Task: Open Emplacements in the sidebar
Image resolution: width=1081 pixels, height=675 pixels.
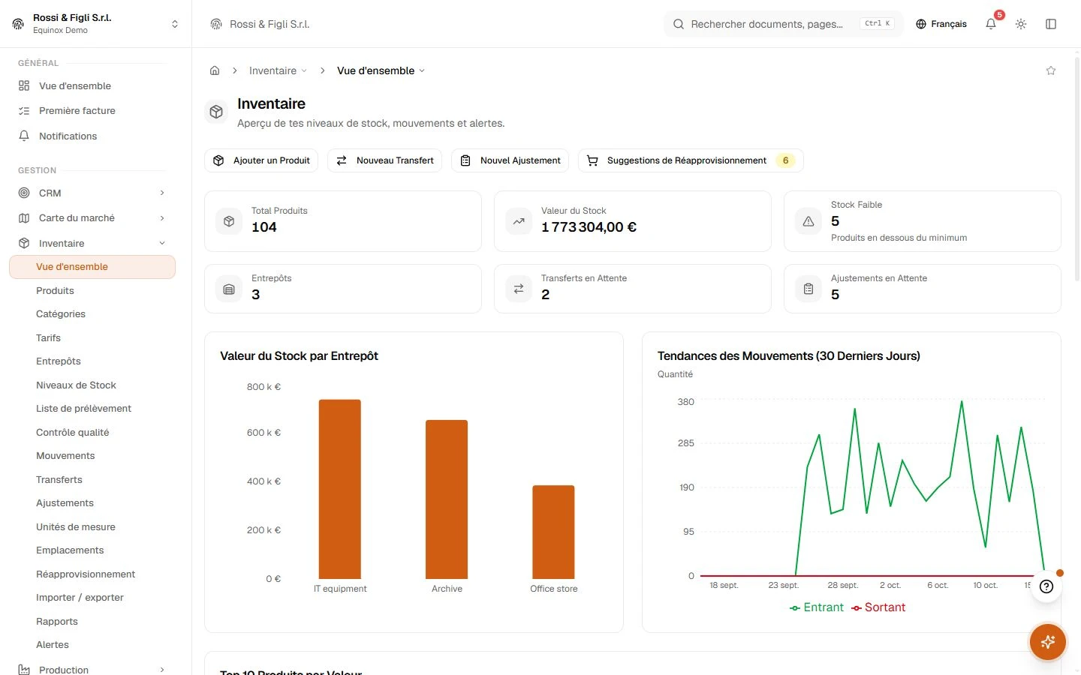Action: click(92, 550)
